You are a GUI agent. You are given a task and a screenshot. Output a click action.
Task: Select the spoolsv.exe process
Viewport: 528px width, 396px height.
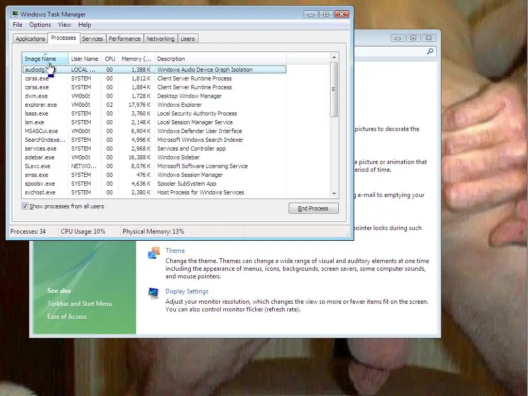pyautogui.click(x=154, y=184)
